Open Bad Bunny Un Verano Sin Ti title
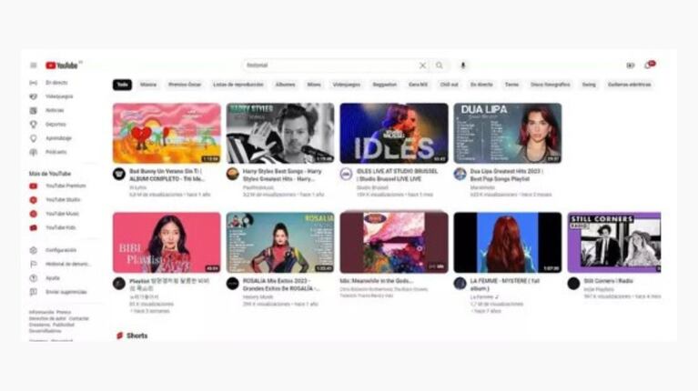Viewport: 698px width, 391px height. (167, 175)
